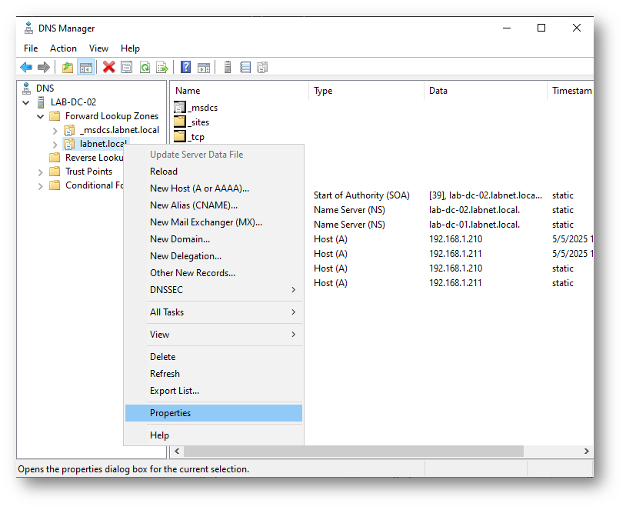
Task: Choose Export List... in the context menu
Action: coord(214,391)
